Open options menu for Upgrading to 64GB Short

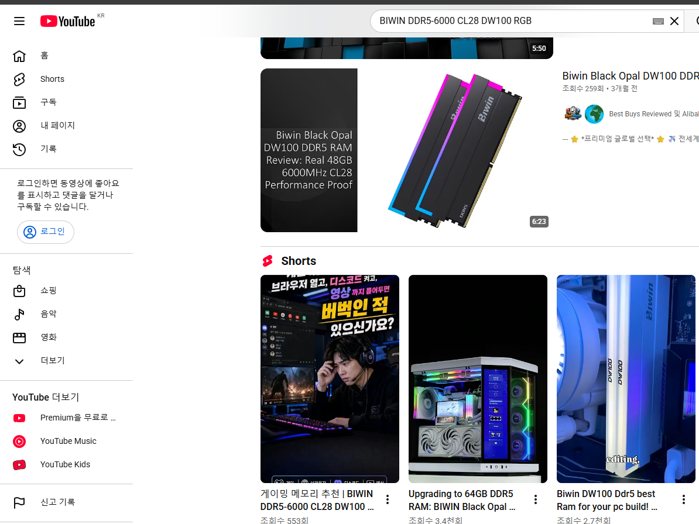coord(536,499)
